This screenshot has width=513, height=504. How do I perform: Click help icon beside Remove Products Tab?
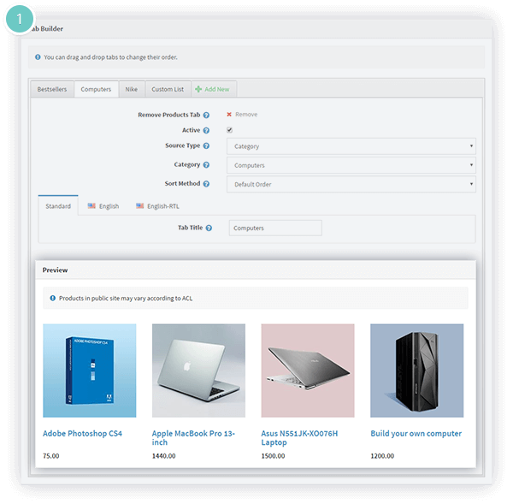coord(206,116)
